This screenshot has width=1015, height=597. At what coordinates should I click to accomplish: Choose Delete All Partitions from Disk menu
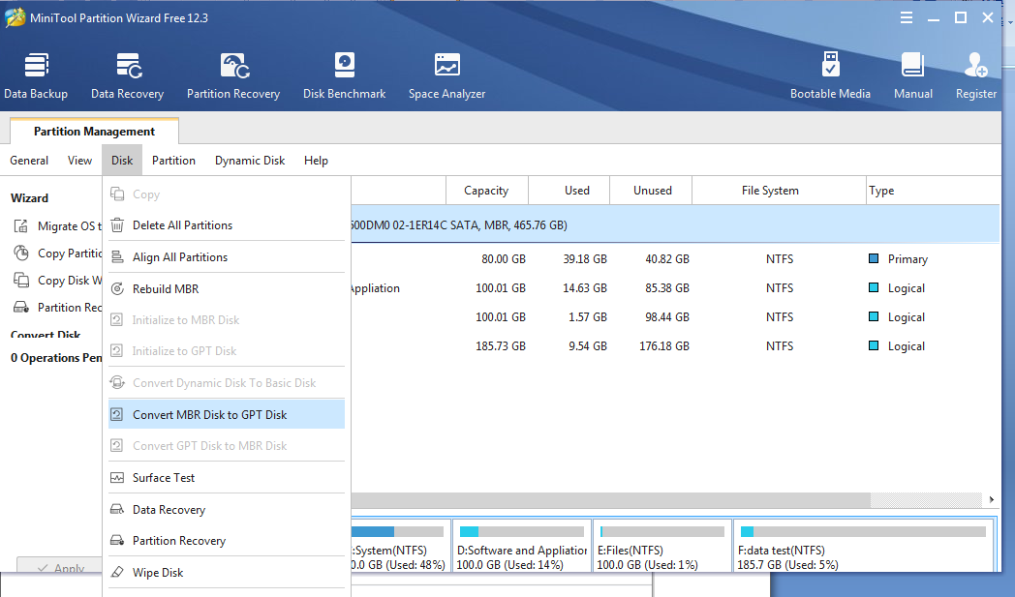227,225
